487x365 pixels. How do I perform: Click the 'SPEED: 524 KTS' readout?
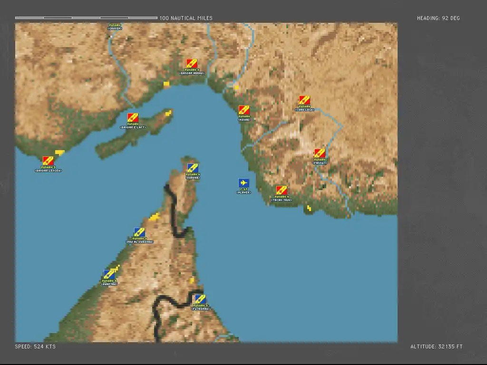coord(35,346)
